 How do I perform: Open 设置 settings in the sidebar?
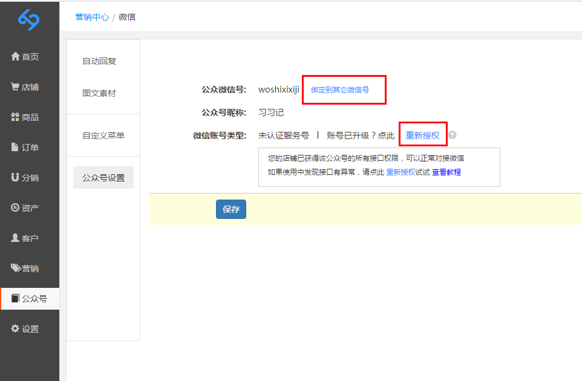coord(25,329)
